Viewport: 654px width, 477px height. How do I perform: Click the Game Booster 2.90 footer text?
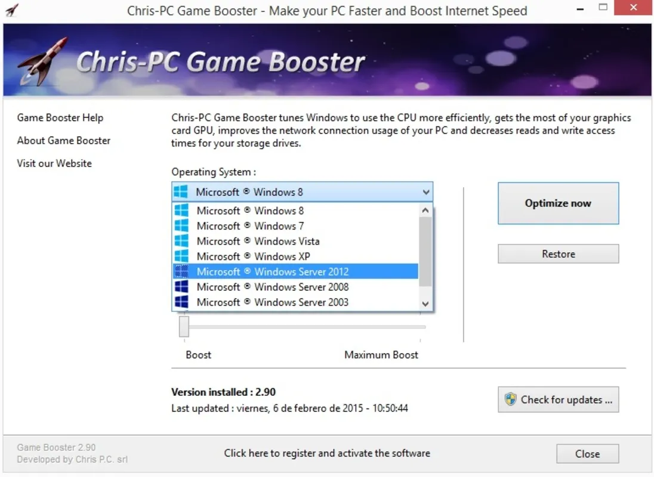(56, 447)
